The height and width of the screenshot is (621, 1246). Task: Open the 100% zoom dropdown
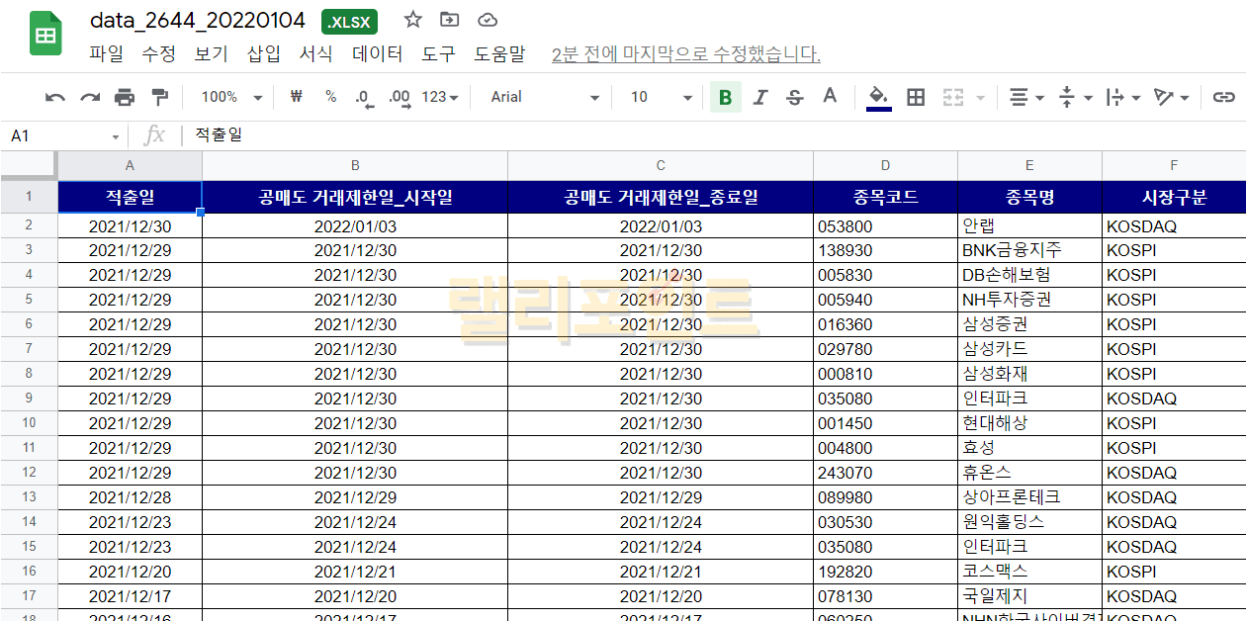click(231, 97)
